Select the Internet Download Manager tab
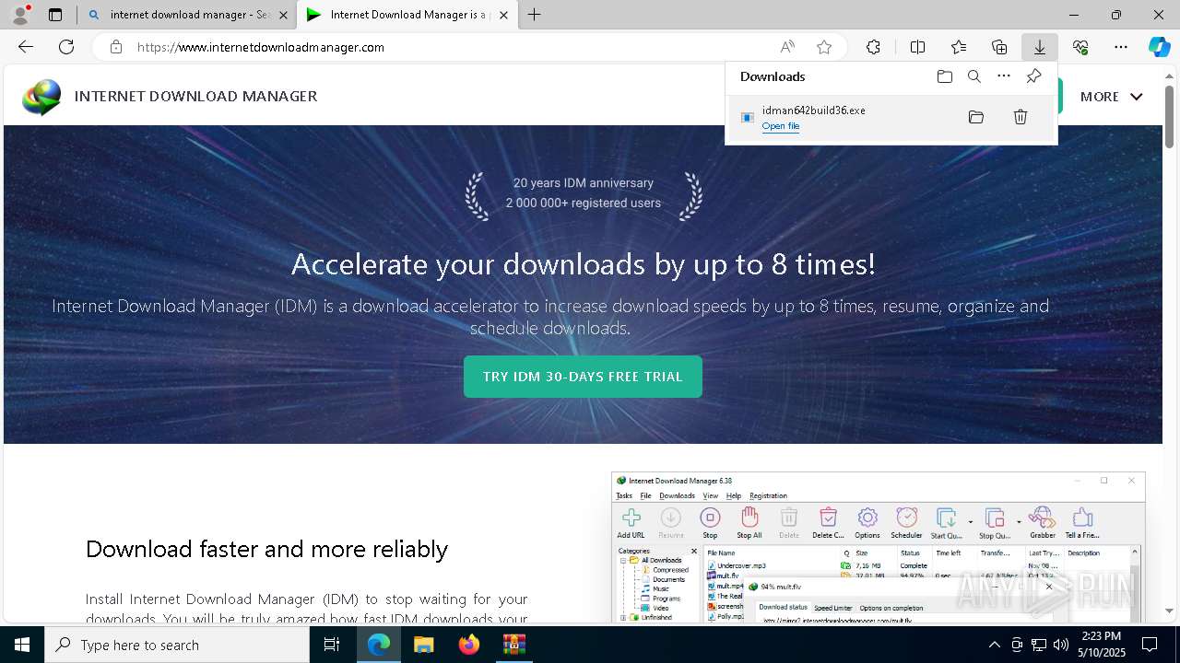 (x=407, y=15)
